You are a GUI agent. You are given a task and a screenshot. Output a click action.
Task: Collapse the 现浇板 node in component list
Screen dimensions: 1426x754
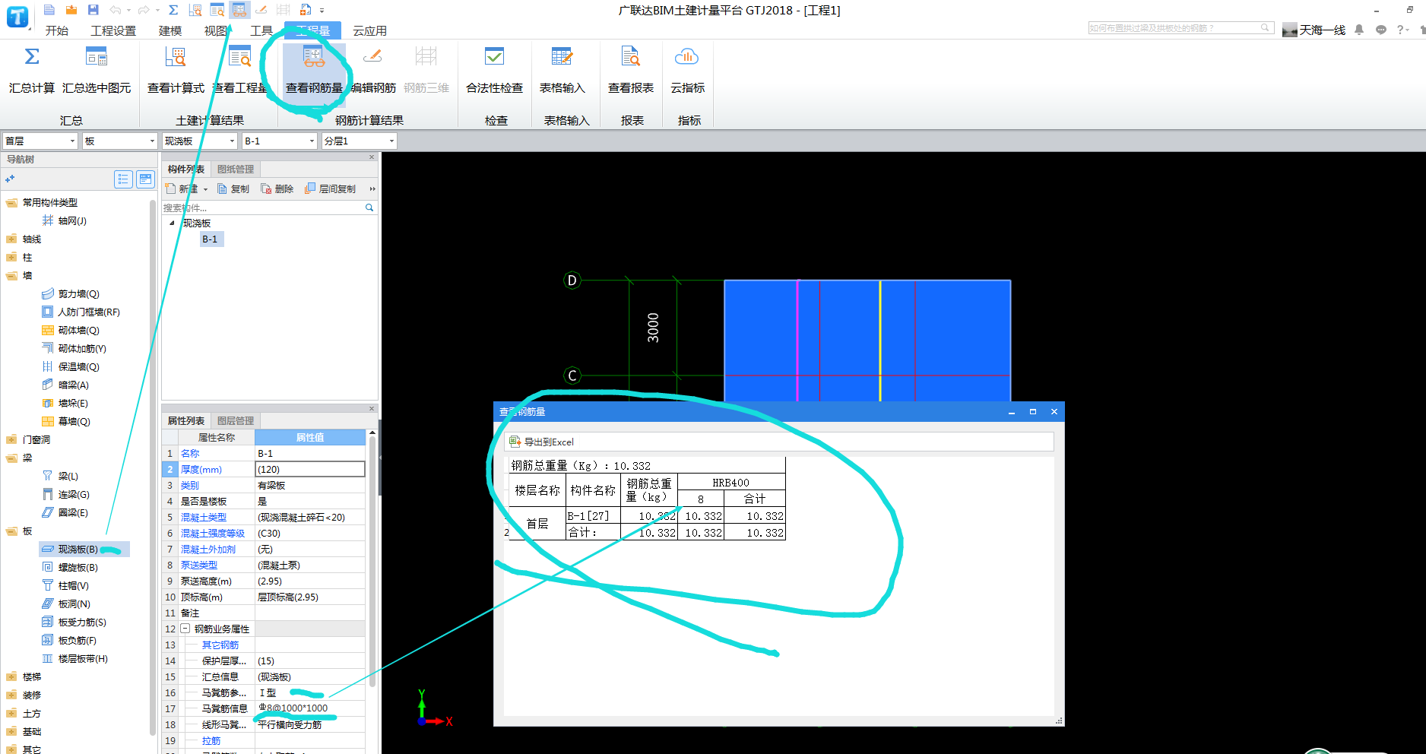pos(172,223)
